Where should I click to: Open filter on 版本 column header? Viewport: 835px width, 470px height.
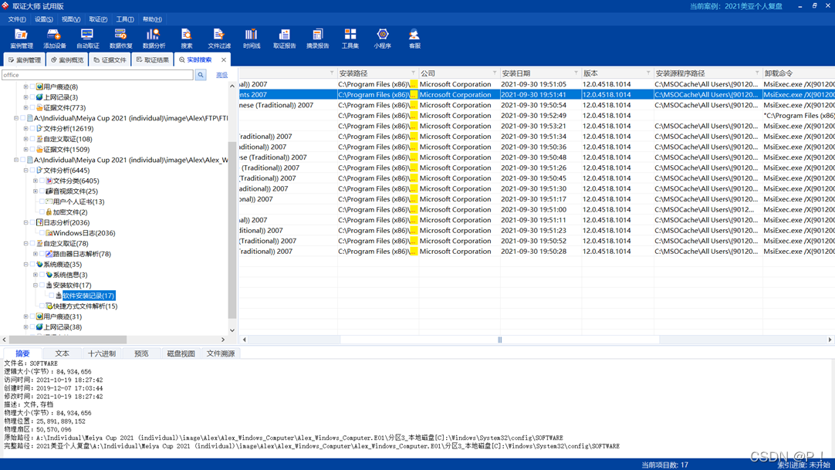tap(648, 73)
